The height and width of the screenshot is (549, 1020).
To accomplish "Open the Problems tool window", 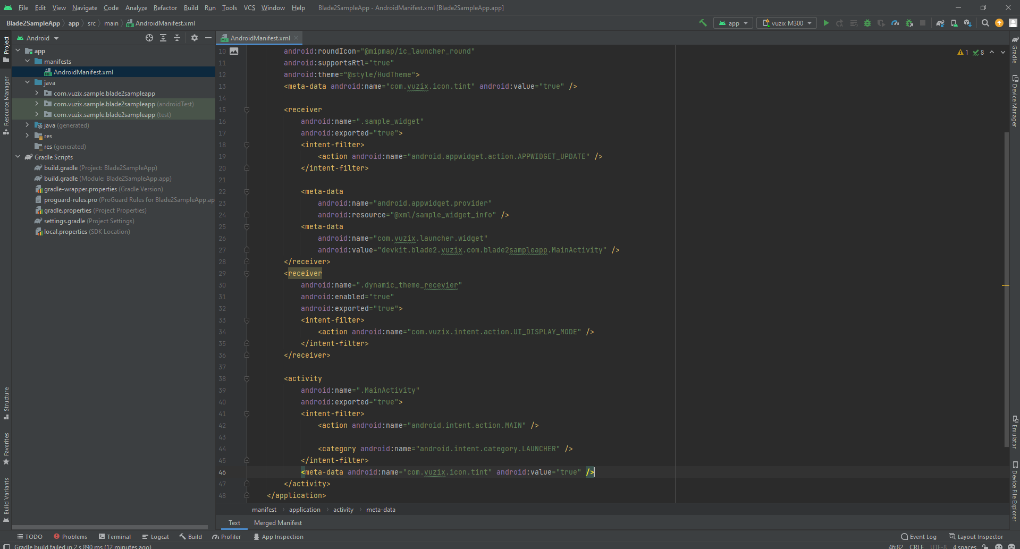I will pos(71,537).
